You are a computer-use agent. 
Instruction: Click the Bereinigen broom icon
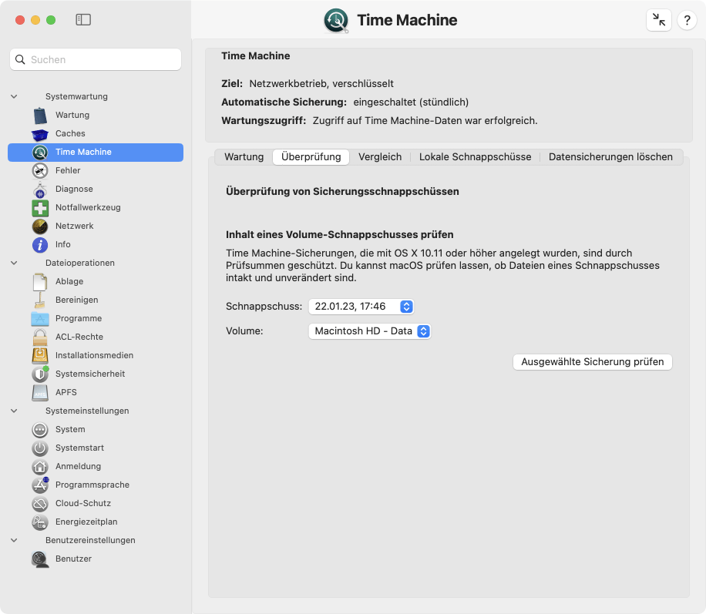tap(40, 300)
